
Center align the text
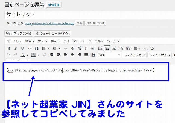pos(72,55)
